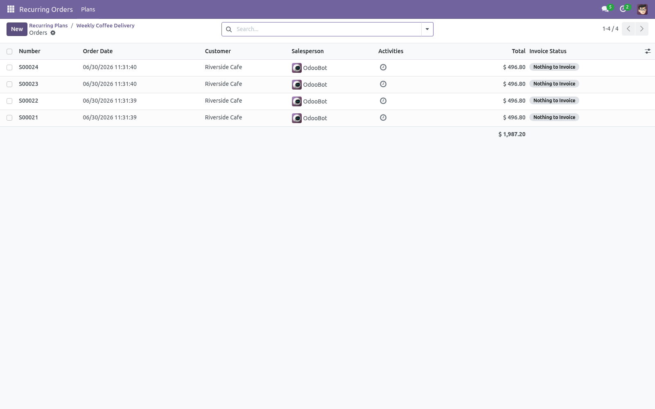Select checkbox for order S00022
The height and width of the screenshot is (409, 655).
[9, 101]
